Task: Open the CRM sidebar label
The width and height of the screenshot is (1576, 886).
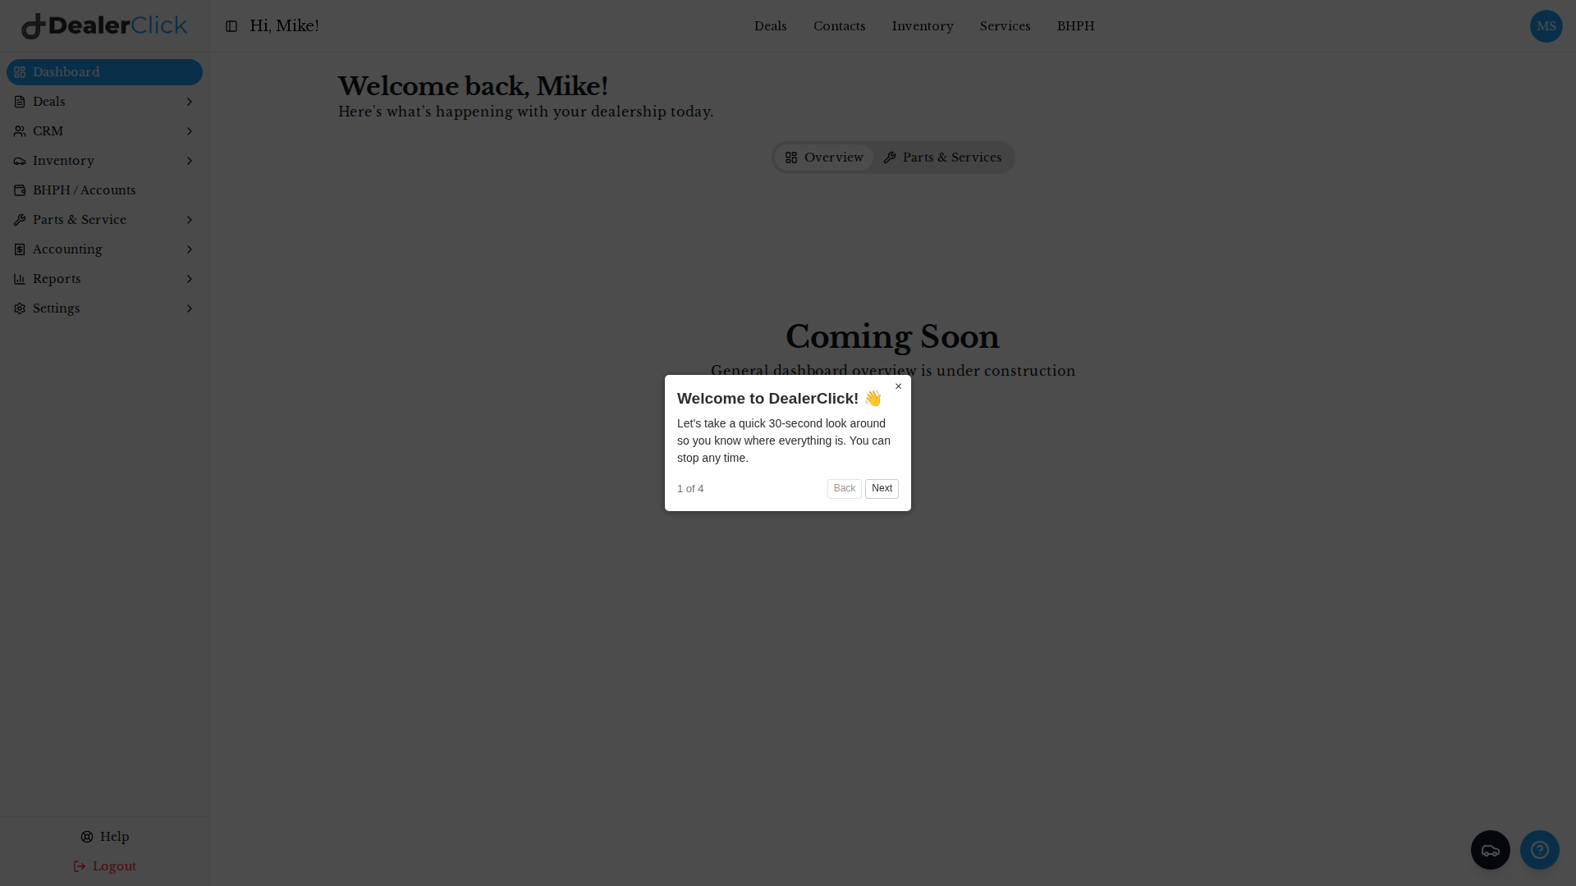Action: [48, 131]
